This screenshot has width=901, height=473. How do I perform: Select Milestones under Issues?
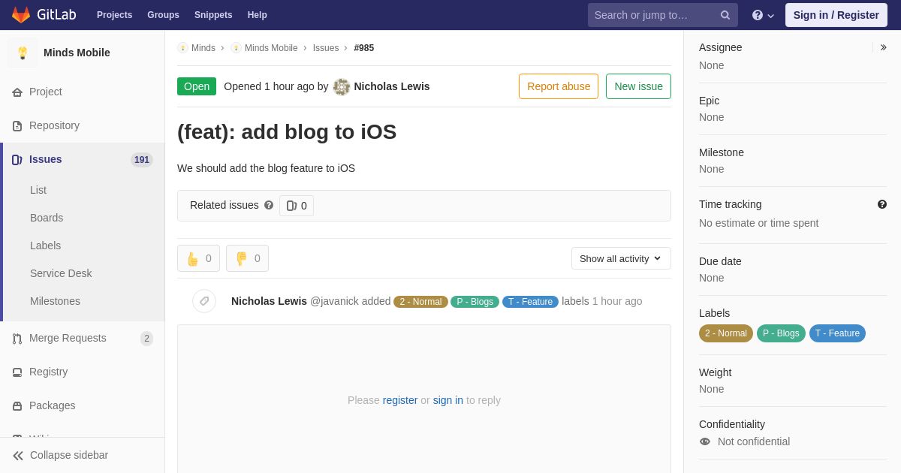coord(55,301)
